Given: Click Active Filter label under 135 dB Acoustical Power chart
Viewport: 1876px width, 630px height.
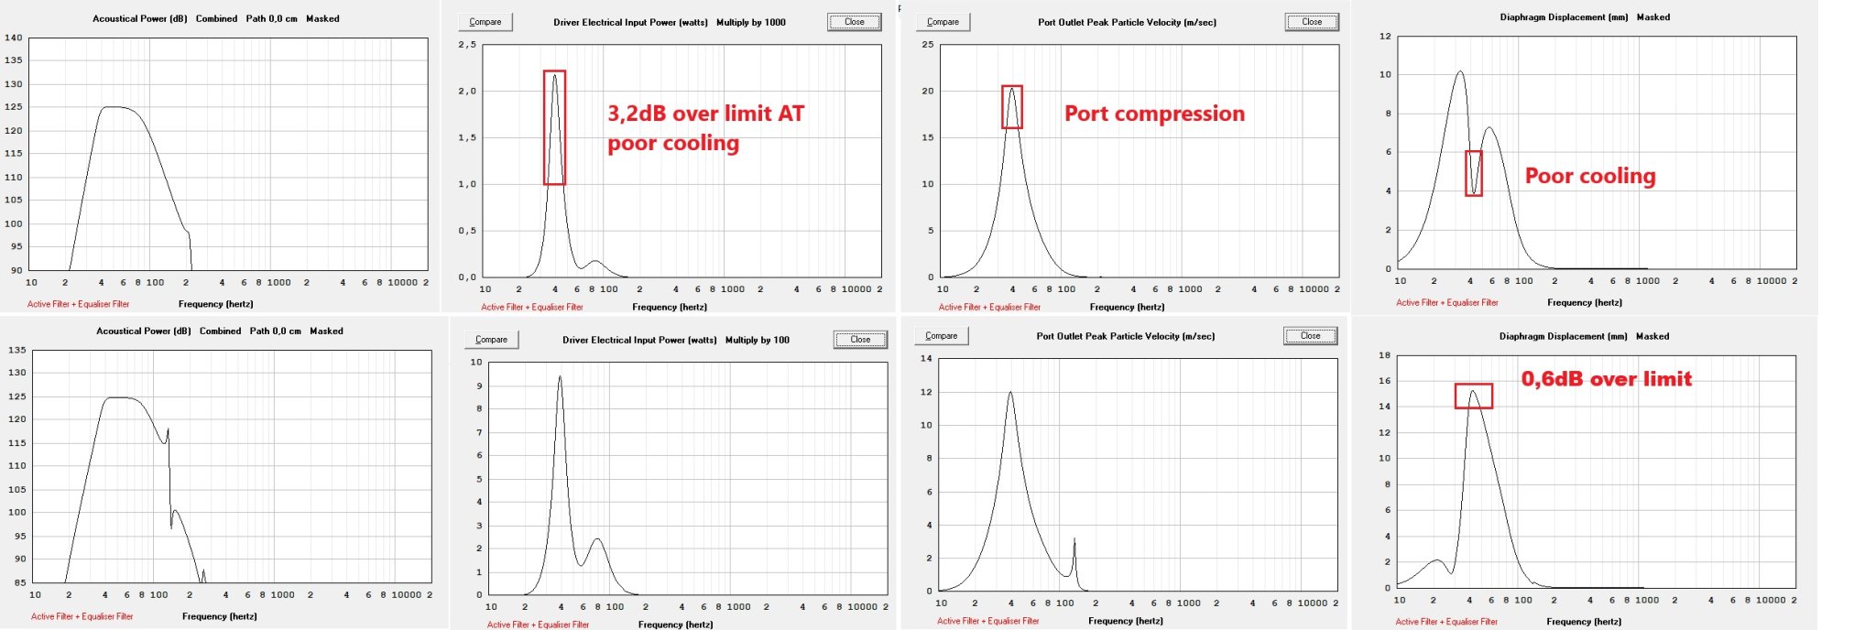Looking at the screenshot, I should click(82, 616).
